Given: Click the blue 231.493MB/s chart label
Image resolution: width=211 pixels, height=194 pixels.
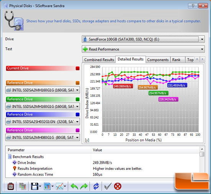Looking at the screenshot, I should [177, 85].
